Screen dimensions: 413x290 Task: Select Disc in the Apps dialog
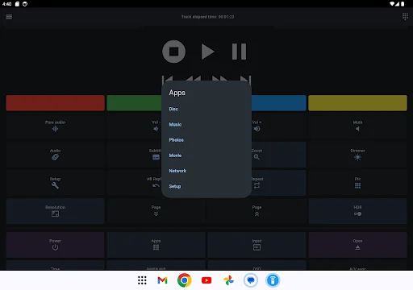(x=206, y=109)
